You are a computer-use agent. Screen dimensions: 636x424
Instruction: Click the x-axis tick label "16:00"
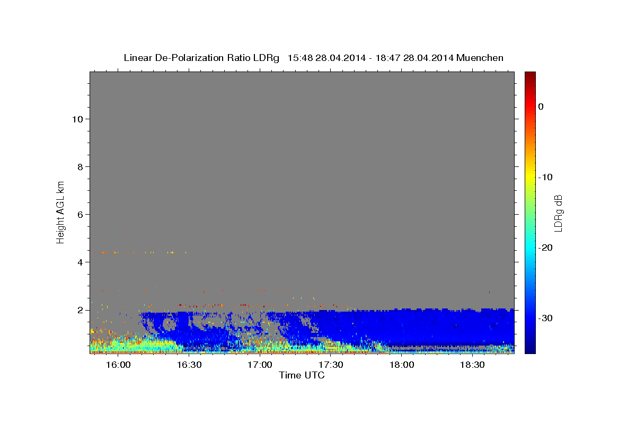pos(118,365)
